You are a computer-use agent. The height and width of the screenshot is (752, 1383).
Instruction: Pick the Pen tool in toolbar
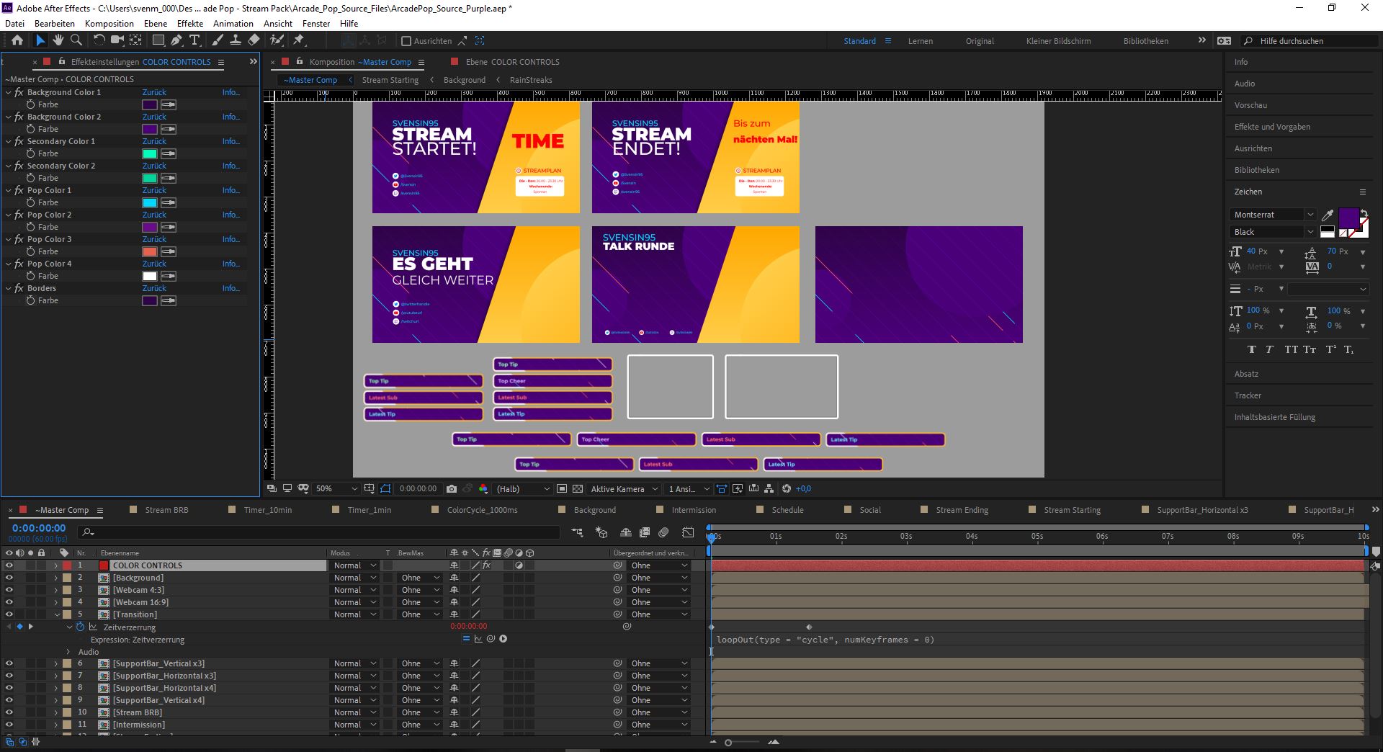point(176,40)
